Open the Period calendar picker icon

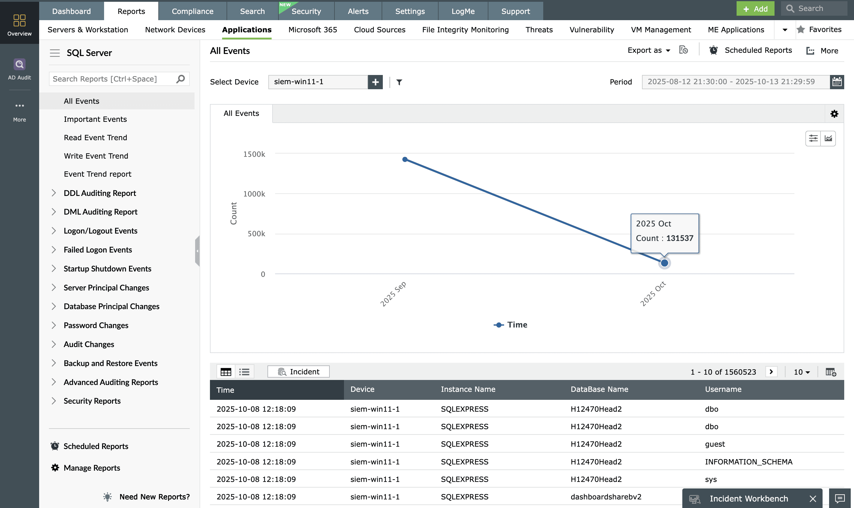pyautogui.click(x=837, y=82)
